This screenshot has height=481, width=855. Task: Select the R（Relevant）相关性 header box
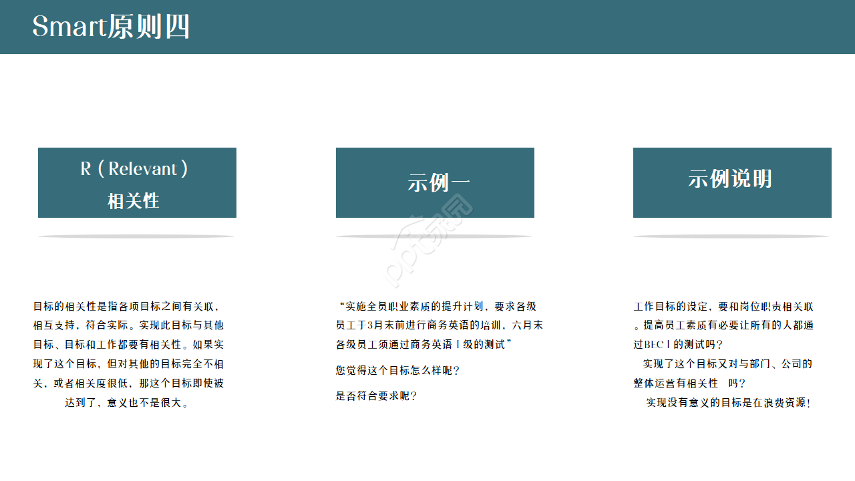tap(137, 182)
